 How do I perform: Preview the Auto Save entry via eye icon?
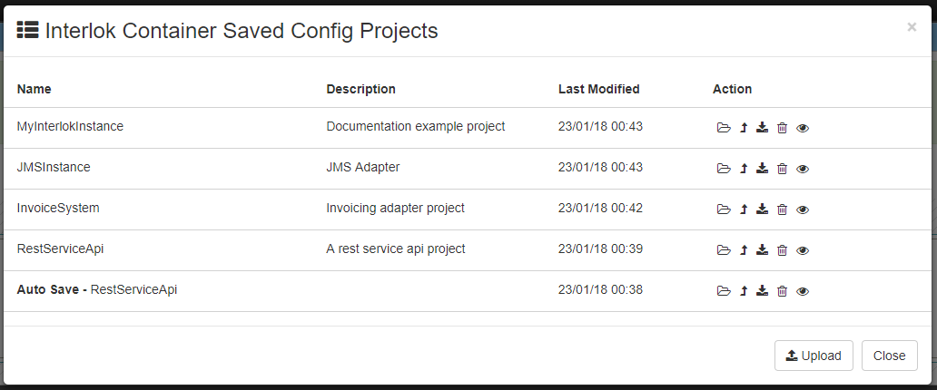[803, 291]
